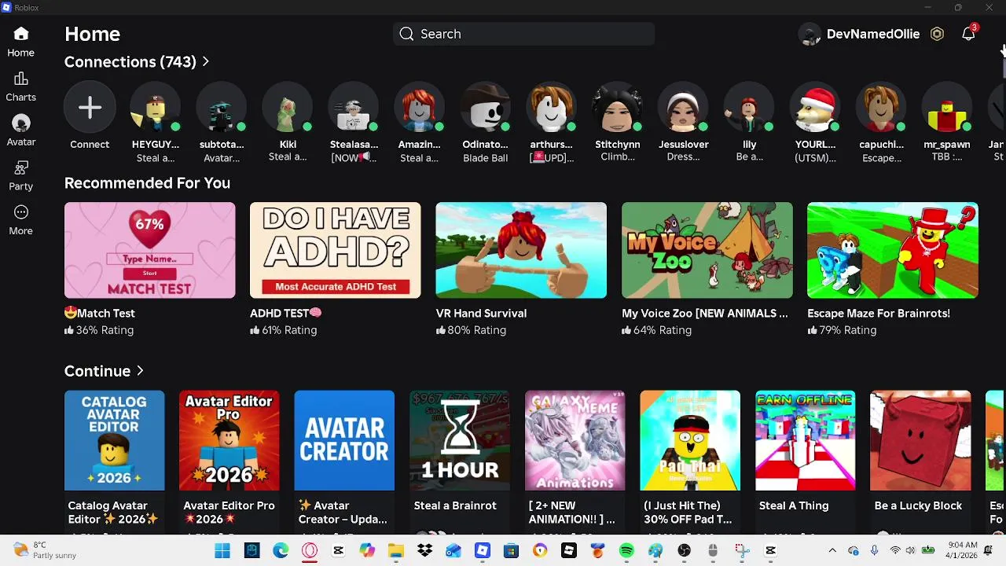Open arthurs... friend avatar

(x=552, y=108)
